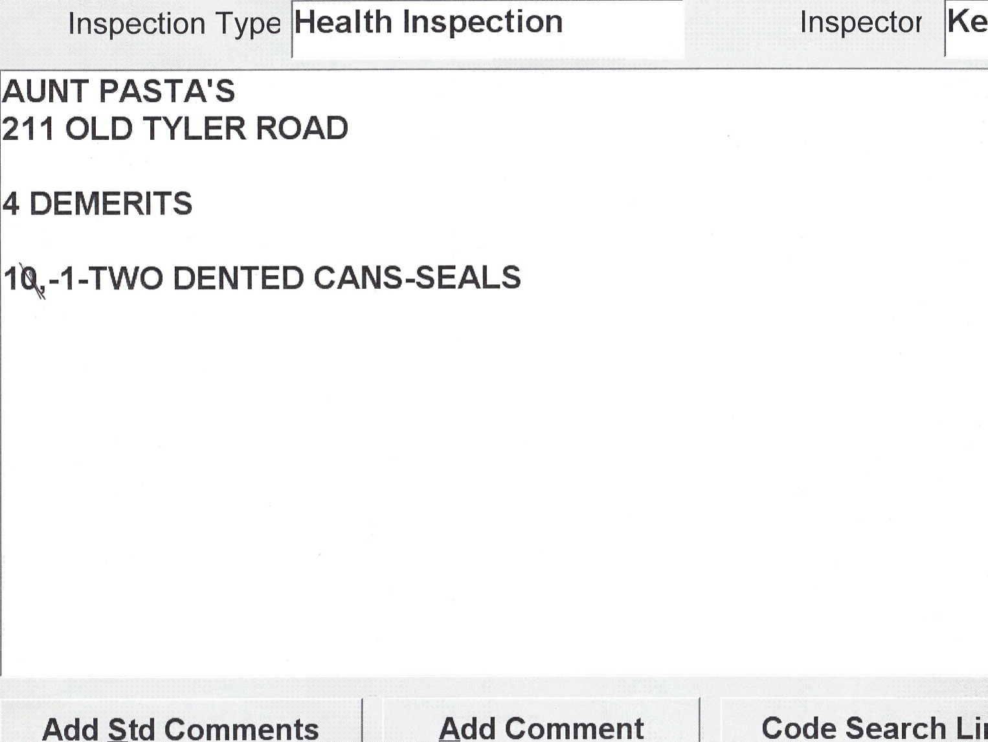Click the word DEMERITS in the comments

(111, 204)
